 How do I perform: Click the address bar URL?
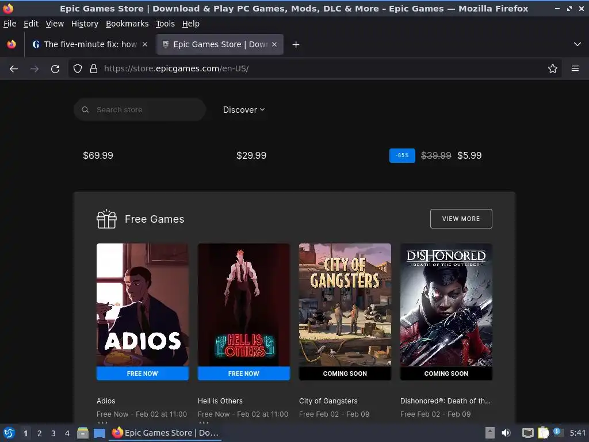coord(176,68)
